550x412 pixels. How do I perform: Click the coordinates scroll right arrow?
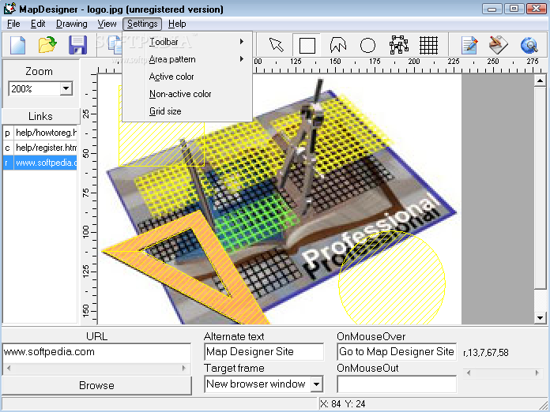pyautogui.click(x=537, y=373)
